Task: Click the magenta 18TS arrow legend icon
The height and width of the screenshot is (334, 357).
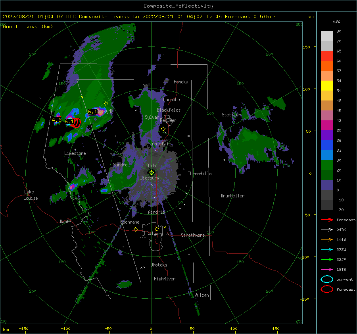Action: click(327, 270)
